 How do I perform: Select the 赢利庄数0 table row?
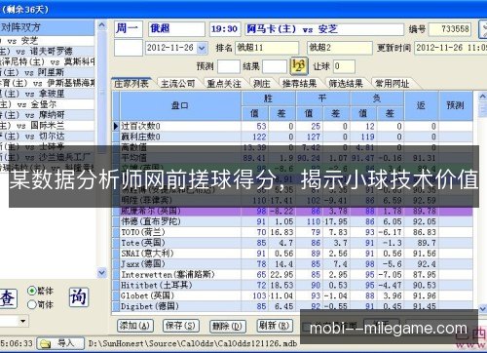pyautogui.click(x=293, y=137)
